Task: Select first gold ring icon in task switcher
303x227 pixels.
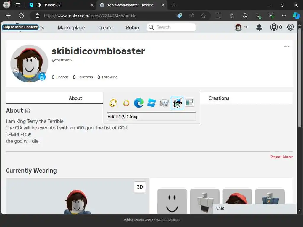Action: (113, 103)
